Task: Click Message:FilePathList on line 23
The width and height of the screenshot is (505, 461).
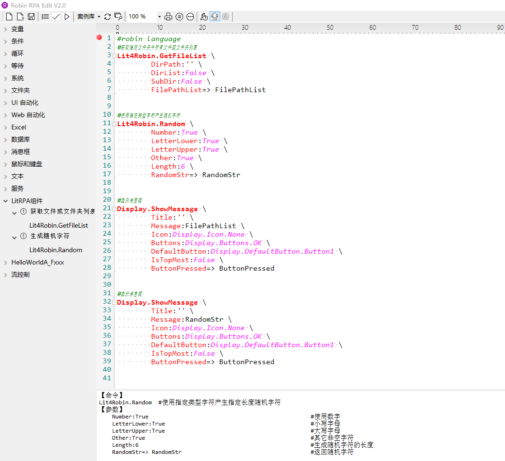Action: 193,226
